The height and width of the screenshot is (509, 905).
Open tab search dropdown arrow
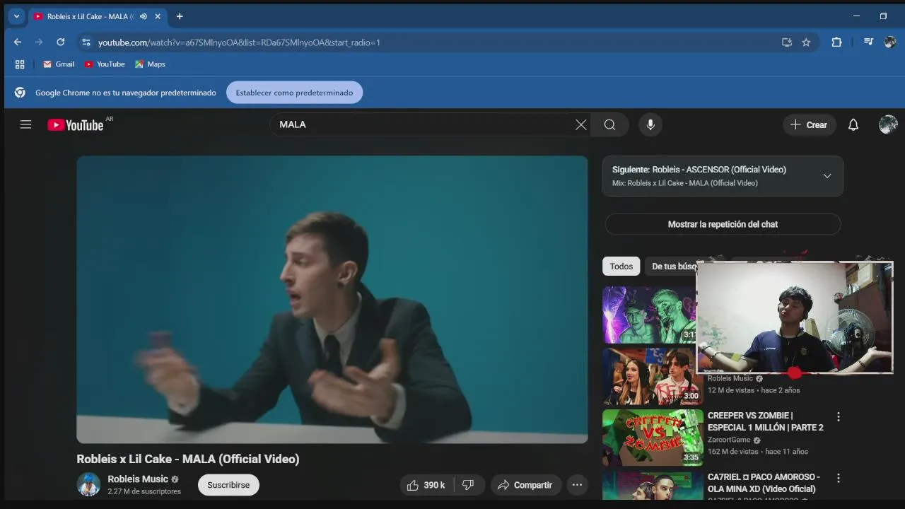point(16,16)
